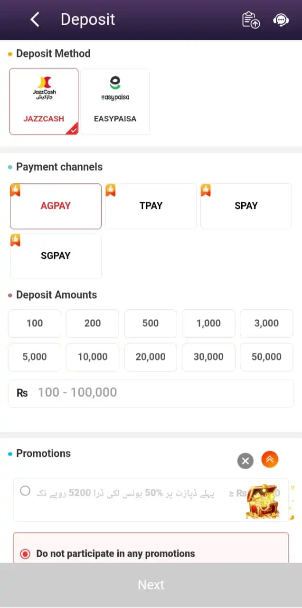302x608 pixels.
Task: Open the deposit records icon in top bar
Action: (251, 20)
